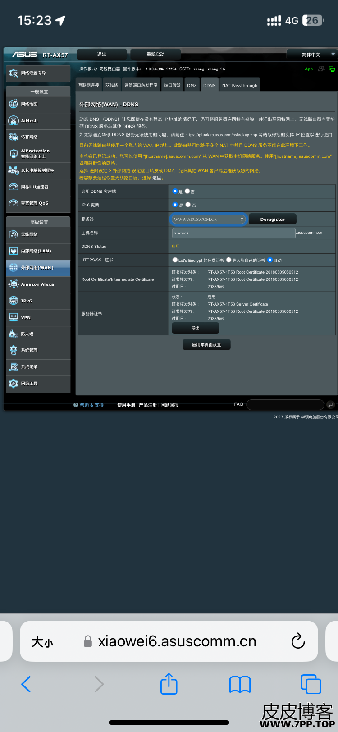The image size is (338, 732).
Task: Tap Safari back arrow
Action: (x=26, y=684)
